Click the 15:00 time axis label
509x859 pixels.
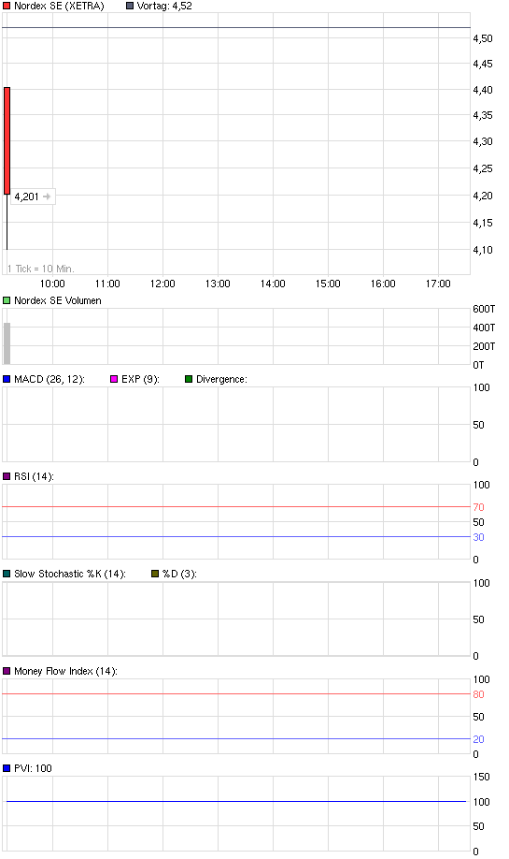click(x=328, y=284)
